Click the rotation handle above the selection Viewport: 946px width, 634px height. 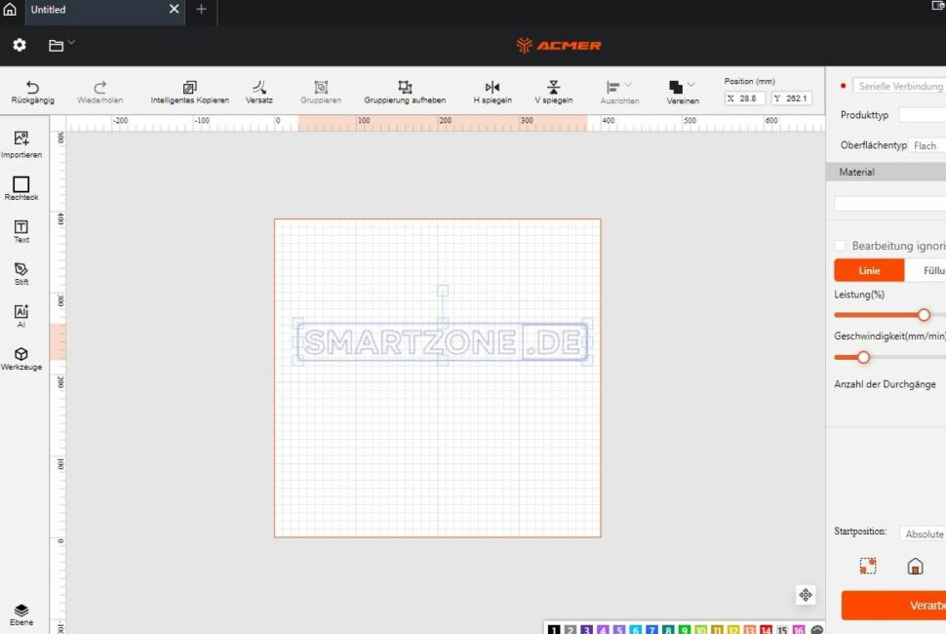click(x=442, y=291)
